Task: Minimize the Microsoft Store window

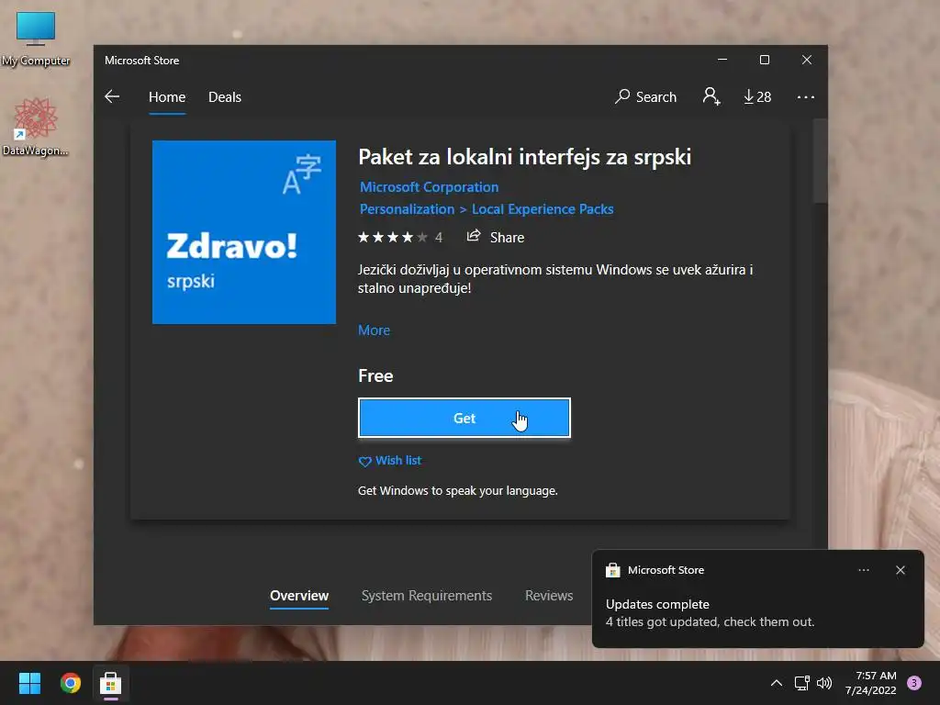Action: 722,60
